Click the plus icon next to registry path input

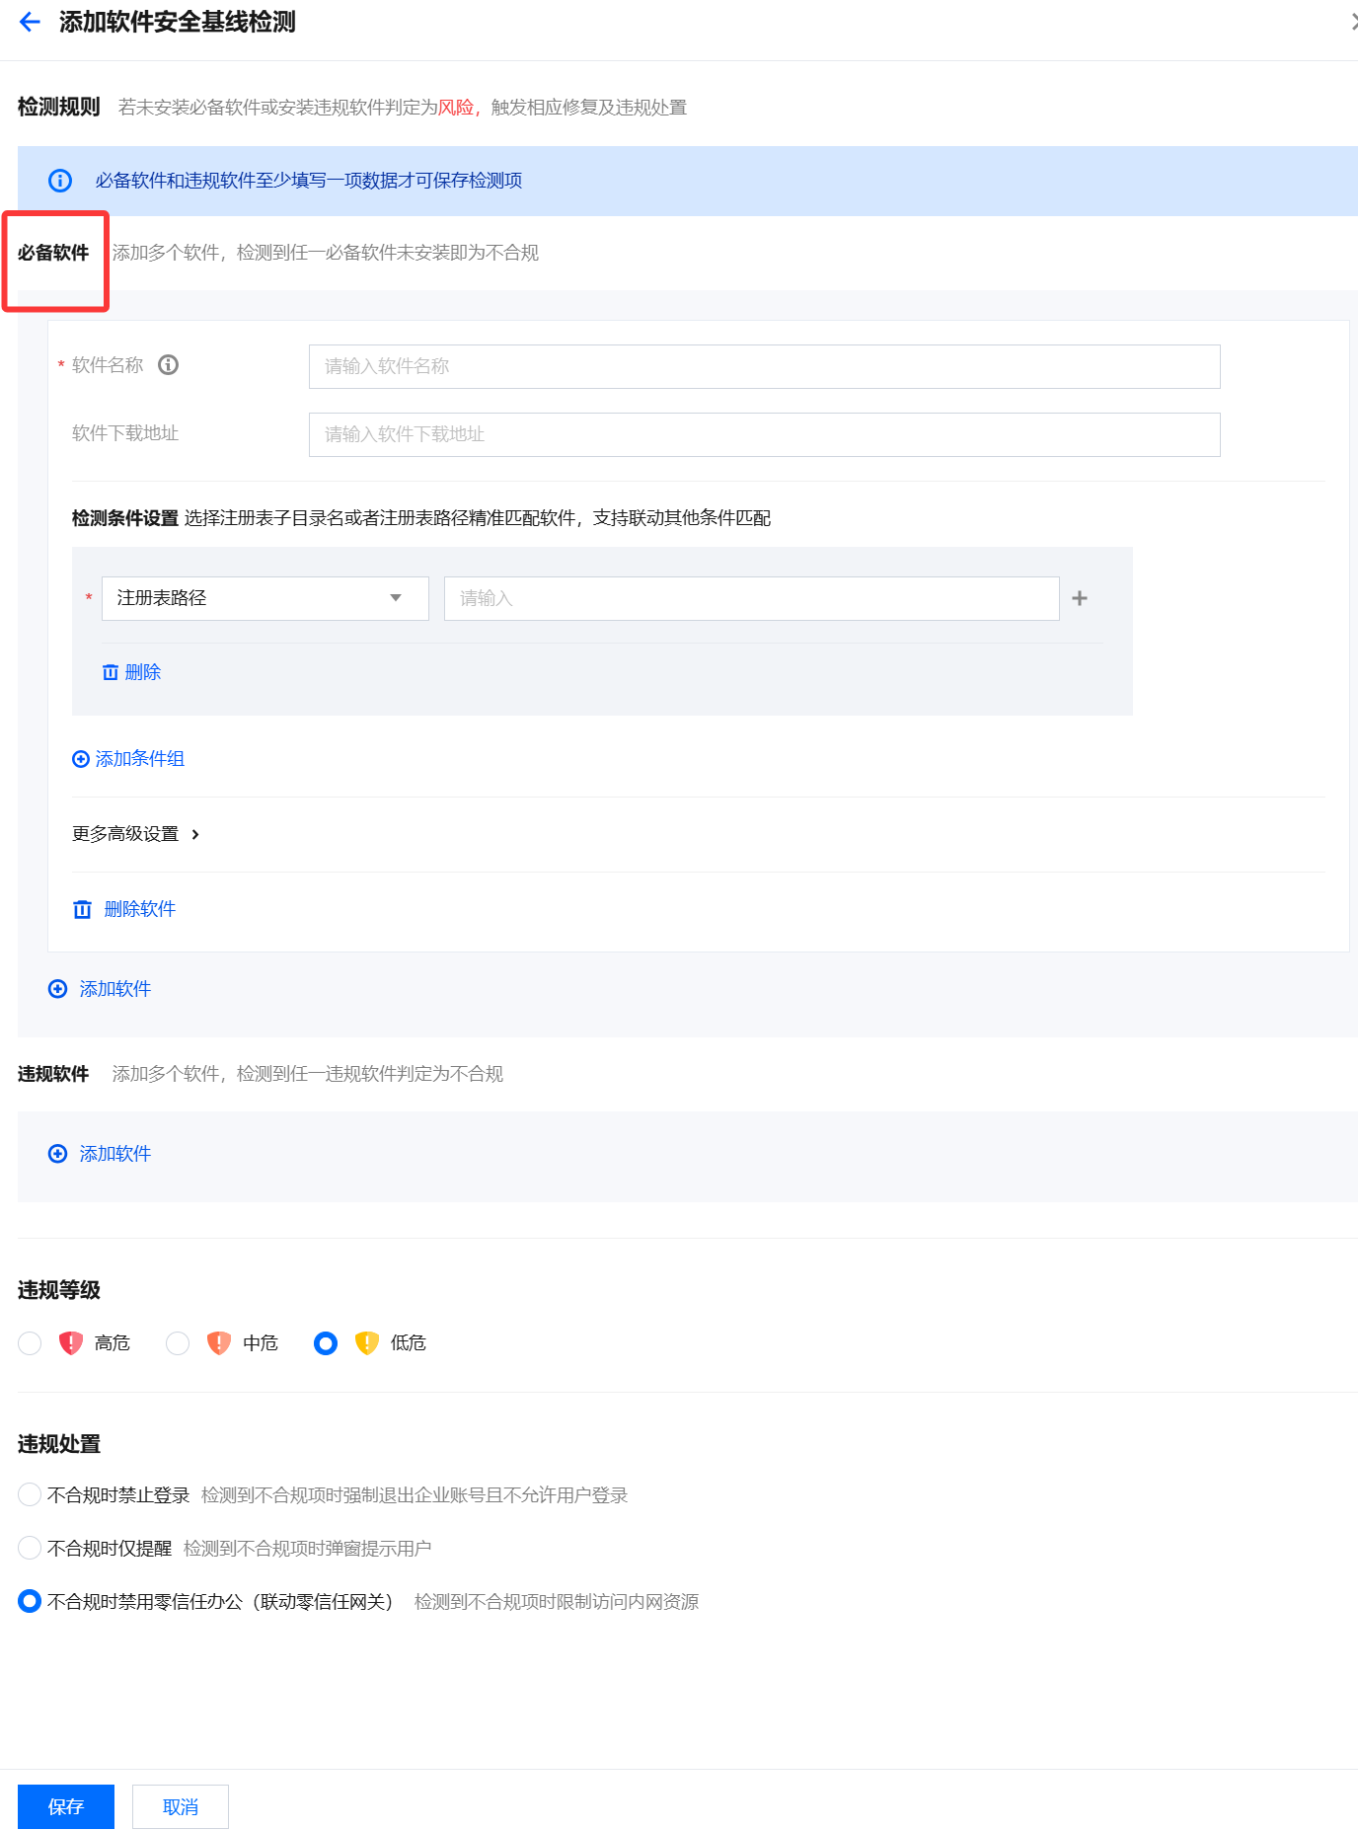[x=1080, y=598]
